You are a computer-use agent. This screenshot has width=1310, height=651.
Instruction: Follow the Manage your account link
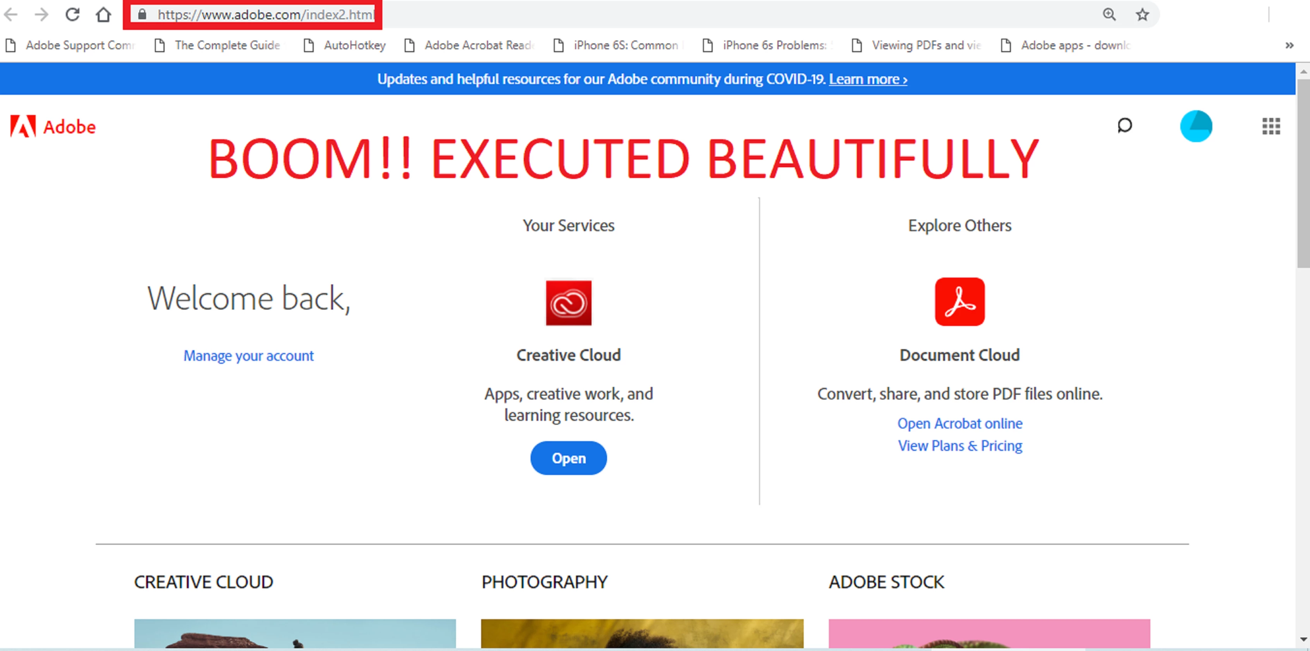(248, 356)
